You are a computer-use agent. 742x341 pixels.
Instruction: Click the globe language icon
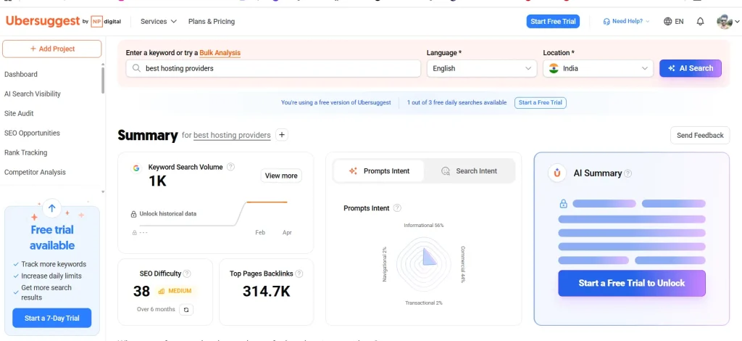(x=667, y=21)
